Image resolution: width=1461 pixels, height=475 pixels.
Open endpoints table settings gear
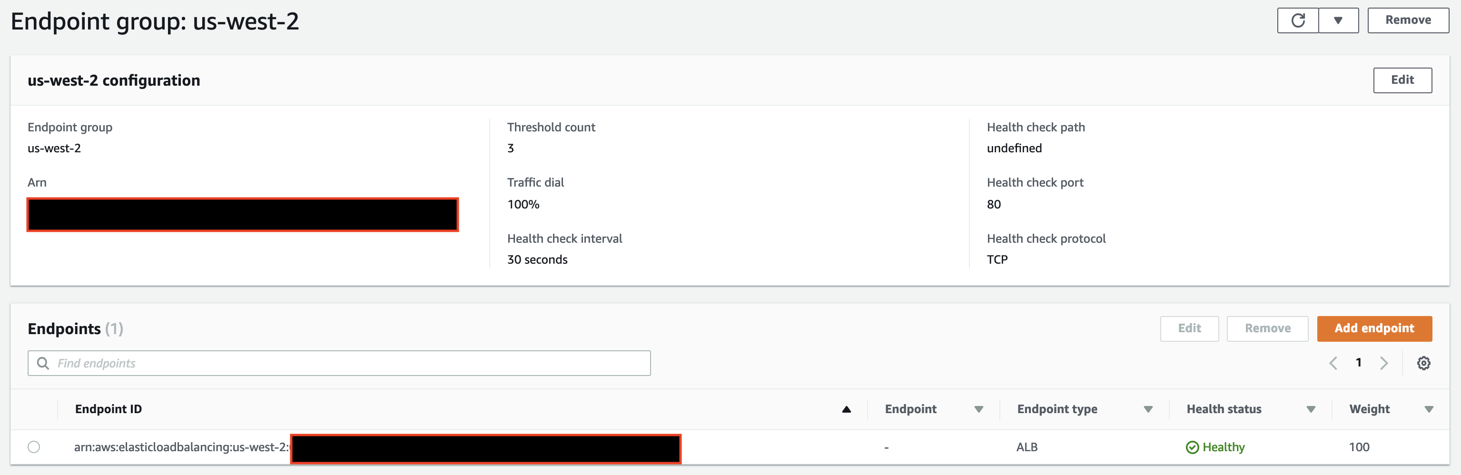coord(1423,363)
